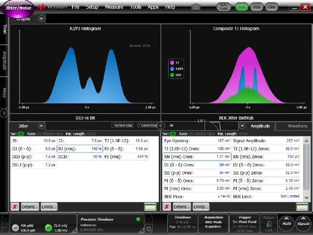Image resolution: width=313 pixels, height=235 pixels.
Task: Switch to the Meas side tab
Action: pyautogui.click(x=4, y=93)
